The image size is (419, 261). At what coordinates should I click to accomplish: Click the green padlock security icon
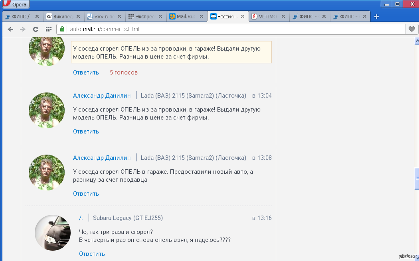coord(62,29)
